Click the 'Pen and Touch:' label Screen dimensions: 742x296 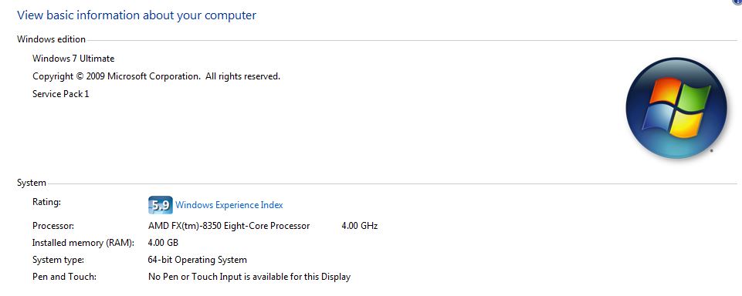(64, 277)
